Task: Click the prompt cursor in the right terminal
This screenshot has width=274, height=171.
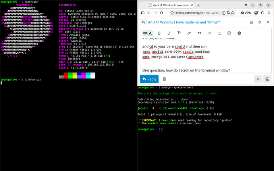Action: (162, 129)
